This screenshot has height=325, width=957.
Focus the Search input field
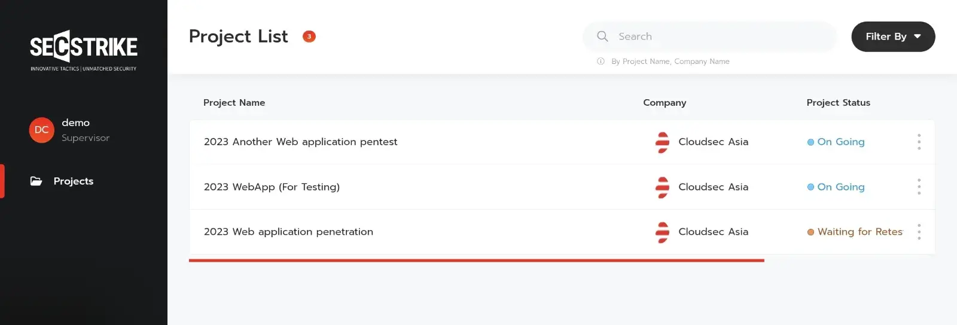tap(709, 36)
